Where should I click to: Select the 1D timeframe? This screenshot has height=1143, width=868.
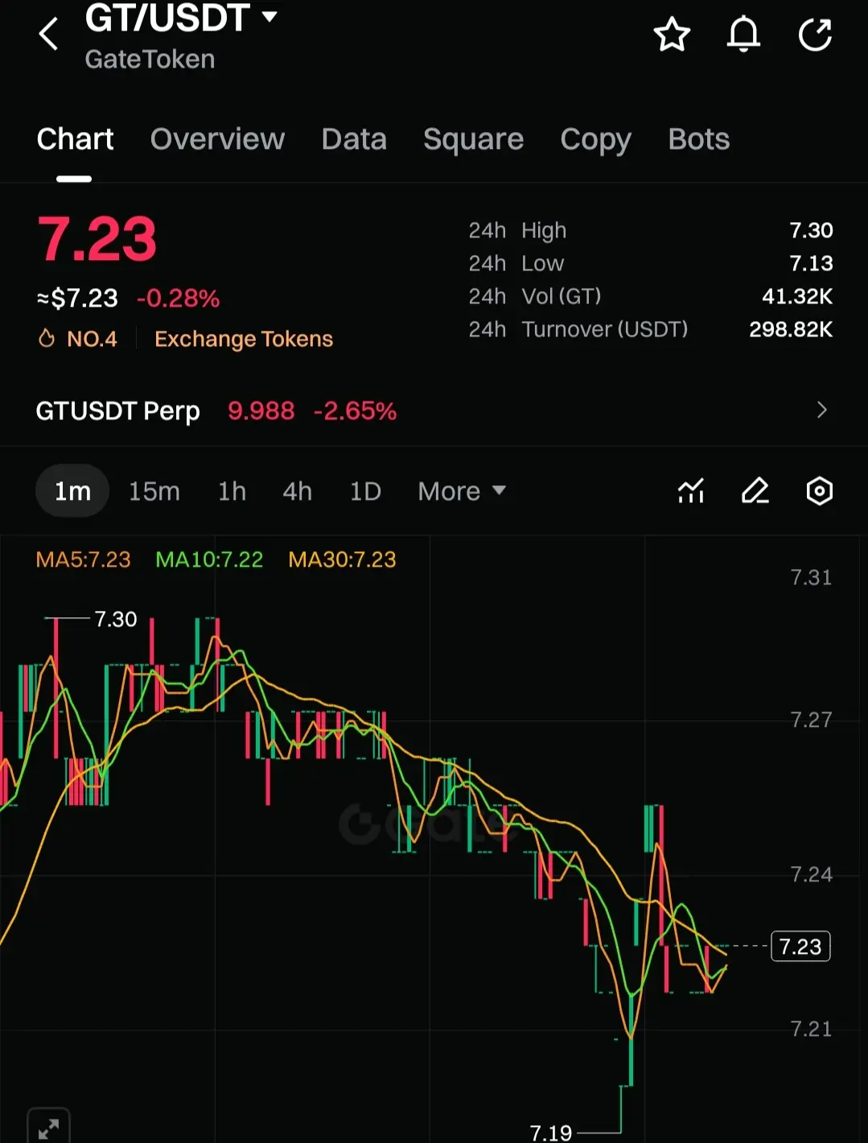(x=365, y=491)
